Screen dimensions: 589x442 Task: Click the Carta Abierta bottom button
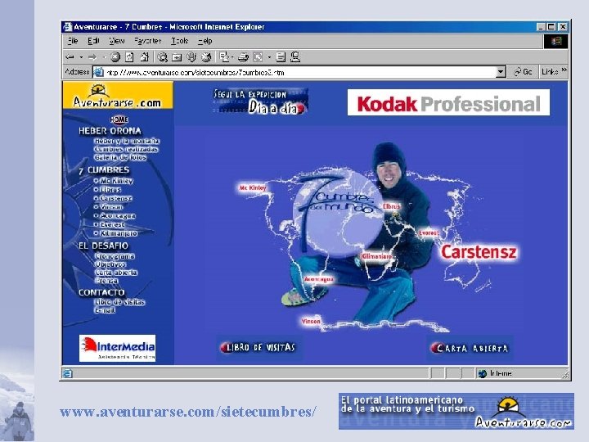[x=470, y=349]
